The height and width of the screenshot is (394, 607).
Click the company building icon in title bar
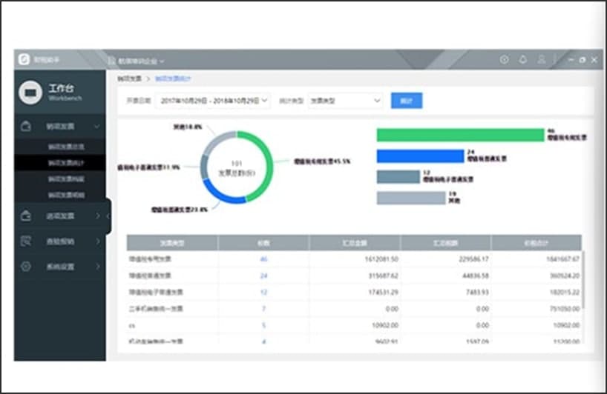click(x=111, y=61)
